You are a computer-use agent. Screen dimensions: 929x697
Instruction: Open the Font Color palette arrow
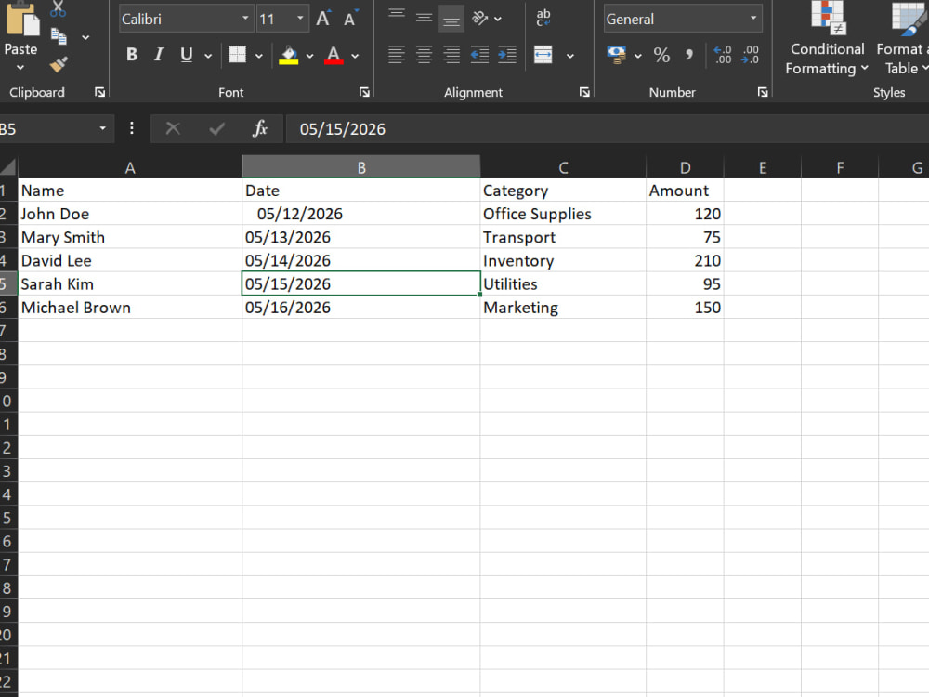click(355, 56)
